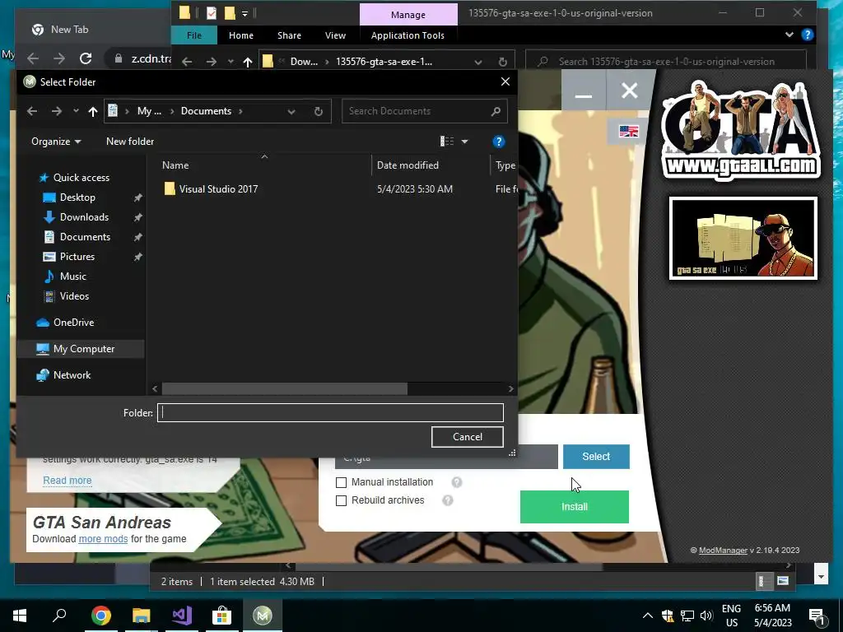Image resolution: width=843 pixels, height=632 pixels.
Task: Open Music in sidebar
Action: 72,276
